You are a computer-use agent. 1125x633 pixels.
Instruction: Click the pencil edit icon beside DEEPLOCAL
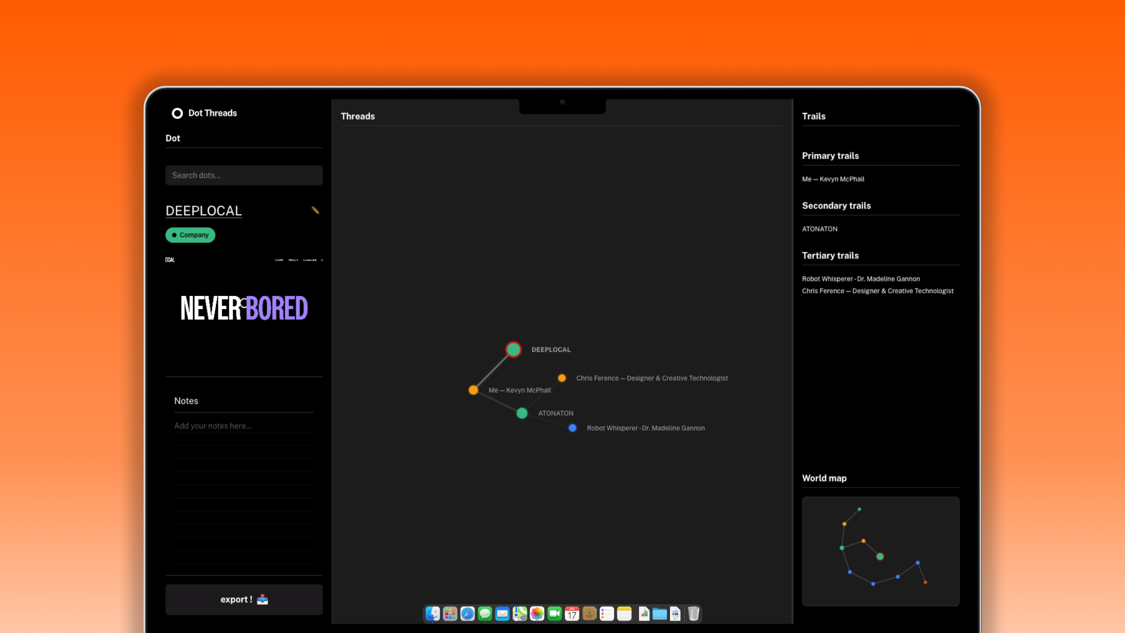pos(315,211)
